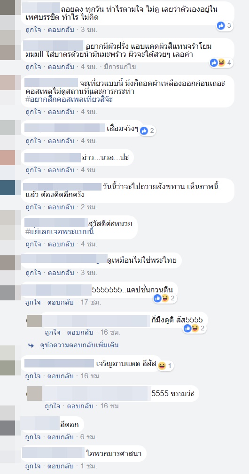This screenshot has width=249, height=474.
Task: Reply to the 5555 ขรรมว่ะ reply
Action: (x=80, y=405)
